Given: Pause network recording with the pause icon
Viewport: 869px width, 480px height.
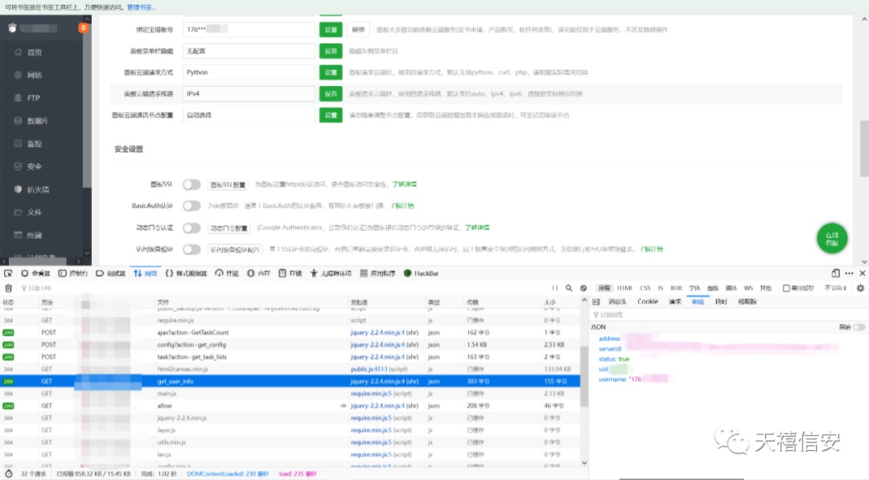Looking at the screenshot, I should tap(554, 288).
